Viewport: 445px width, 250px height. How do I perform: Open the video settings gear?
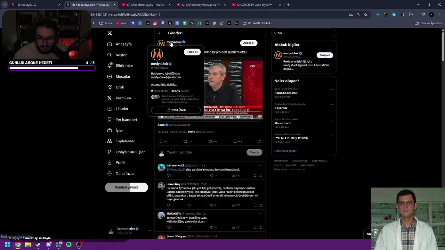pos(245,117)
